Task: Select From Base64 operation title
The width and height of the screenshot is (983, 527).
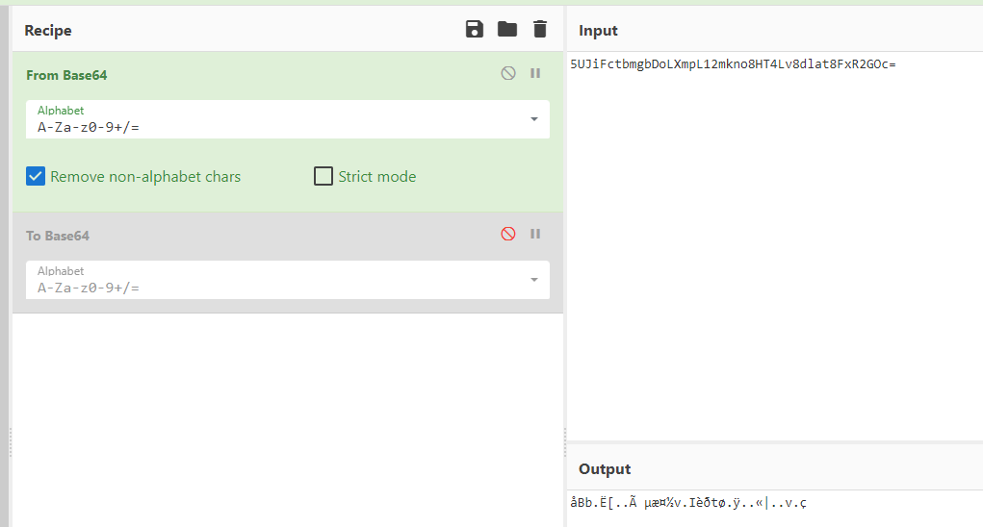Action: click(66, 75)
